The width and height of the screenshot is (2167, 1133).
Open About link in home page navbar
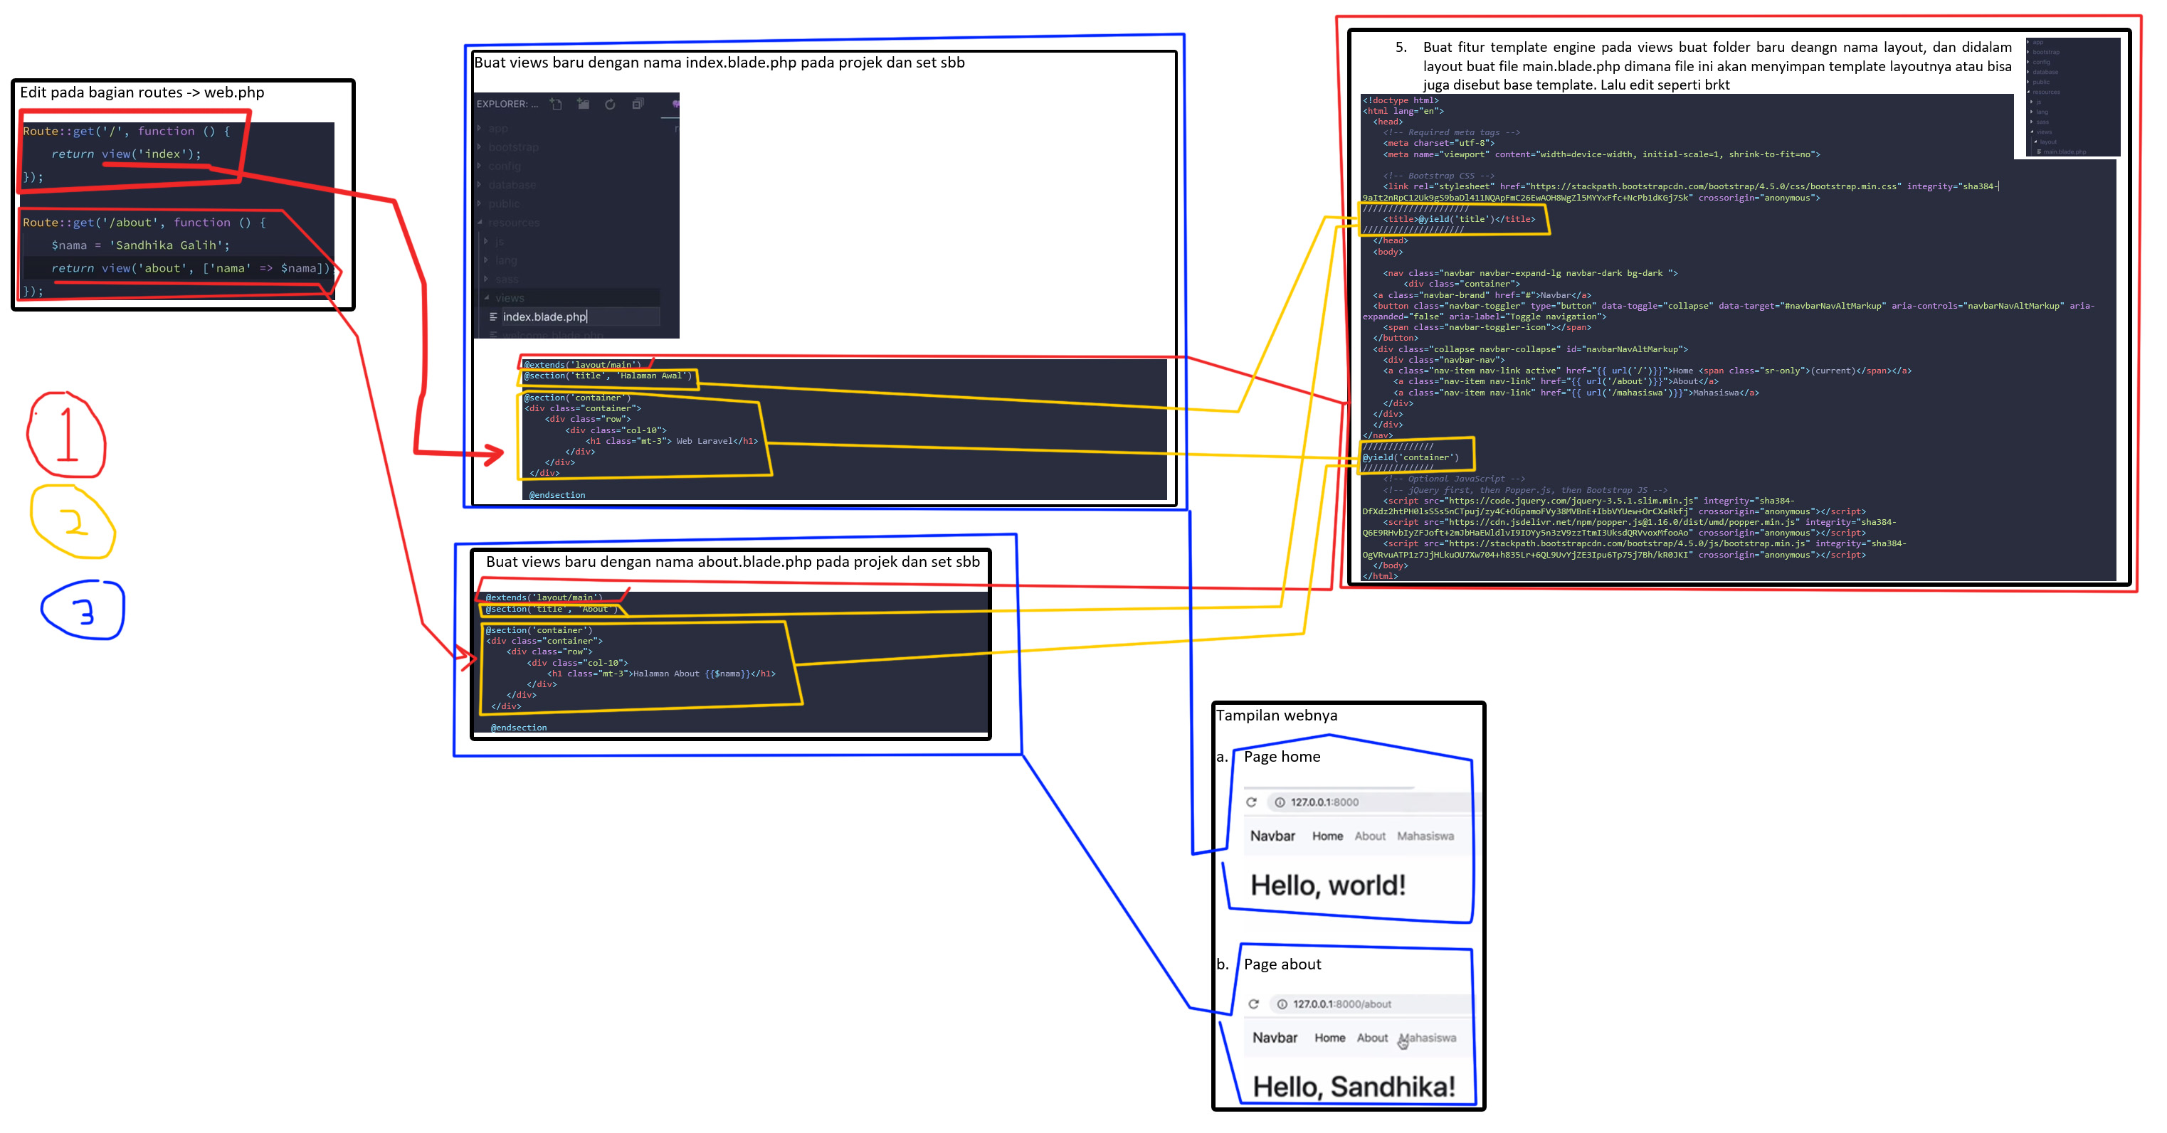(1369, 836)
